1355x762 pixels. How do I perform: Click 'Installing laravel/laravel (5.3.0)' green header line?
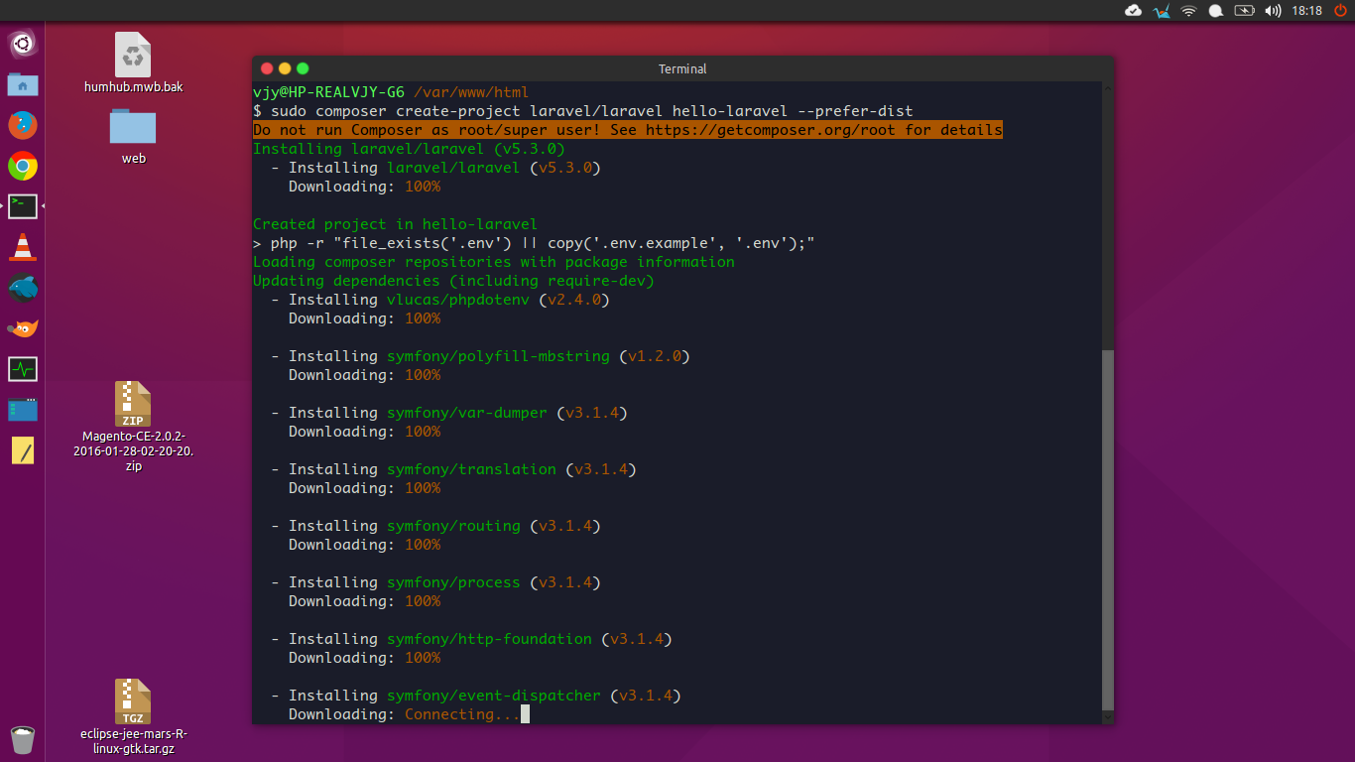click(x=409, y=149)
